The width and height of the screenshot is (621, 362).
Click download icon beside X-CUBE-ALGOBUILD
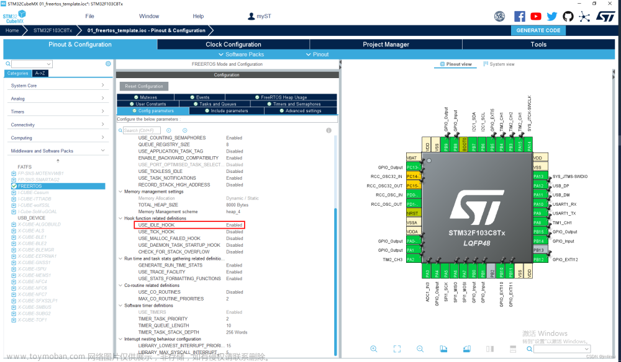point(14,224)
